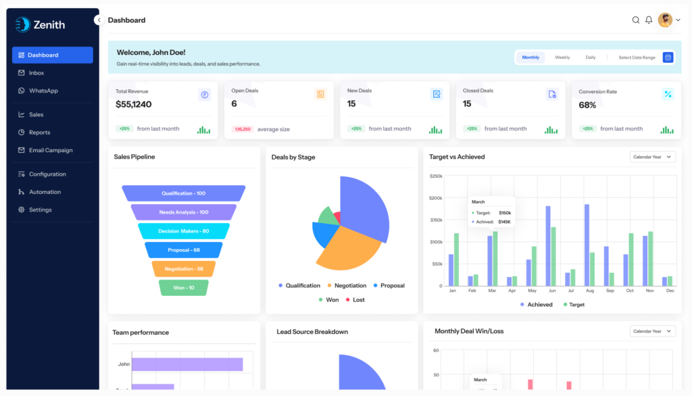This screenshot has width=692, height=396.
Task: Expand Target vs Achieved Calendar Year dropdown
Action: click(x=652, y=157)
